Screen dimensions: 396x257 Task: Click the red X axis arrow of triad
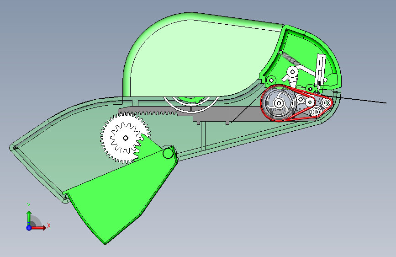(x=40, y=228)
